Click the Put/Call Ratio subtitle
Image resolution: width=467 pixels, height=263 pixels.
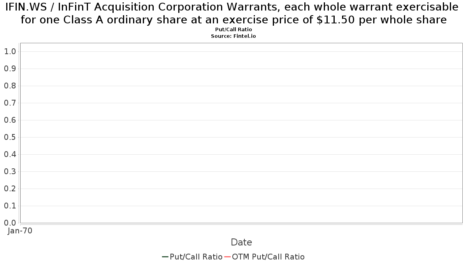click(x=233, y=30)
